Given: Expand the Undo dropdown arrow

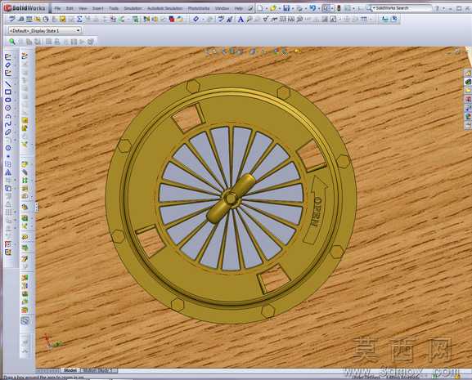Looking at the screenshot, I should pyautogui.click(x=319, y=8).
